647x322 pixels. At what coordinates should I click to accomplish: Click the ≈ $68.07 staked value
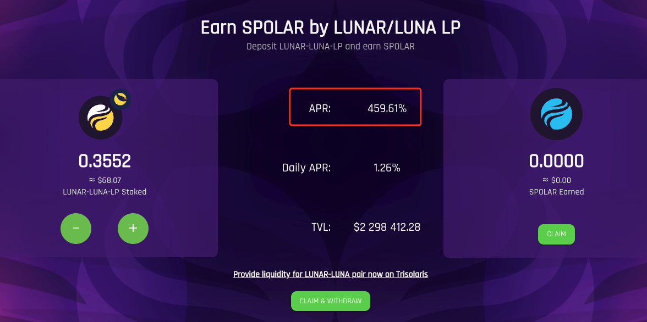[105, 180]
